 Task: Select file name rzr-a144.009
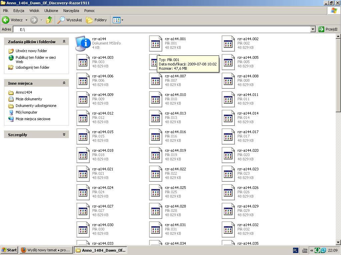pos(103,95)
